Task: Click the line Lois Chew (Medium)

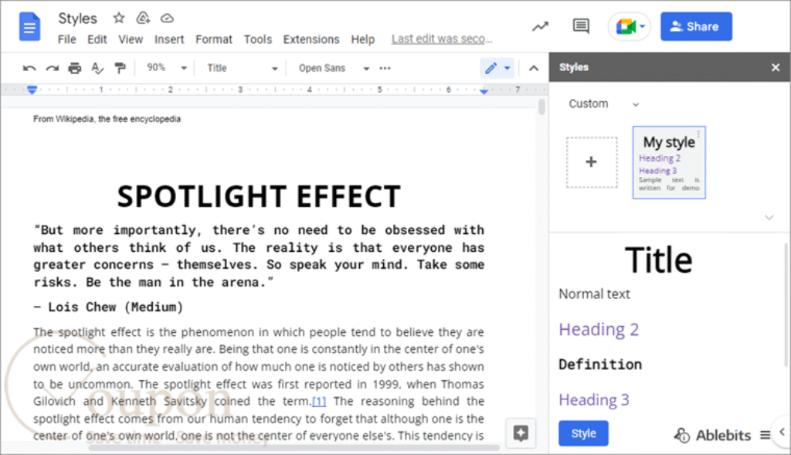Action: 108,307
